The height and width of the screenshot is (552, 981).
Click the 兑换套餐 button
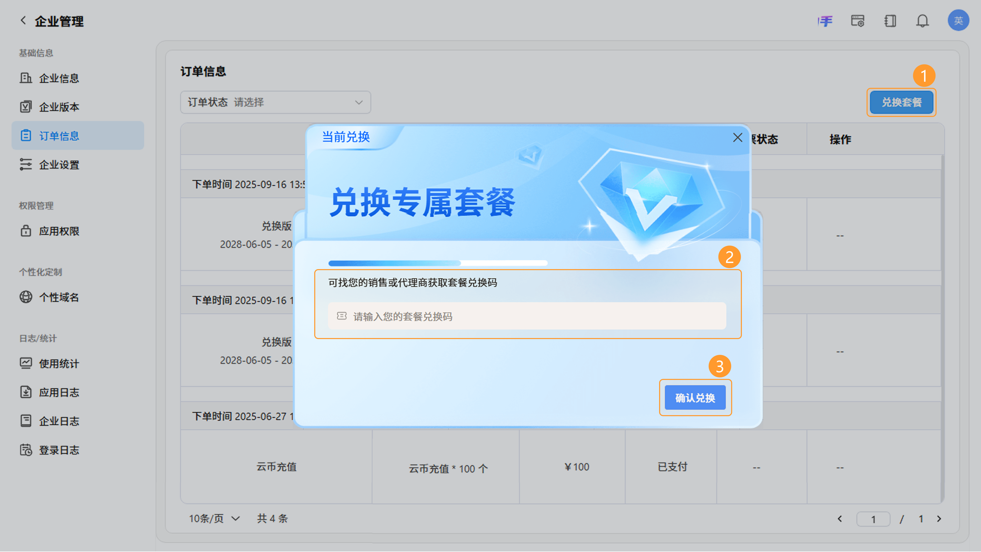pos(901,102)
